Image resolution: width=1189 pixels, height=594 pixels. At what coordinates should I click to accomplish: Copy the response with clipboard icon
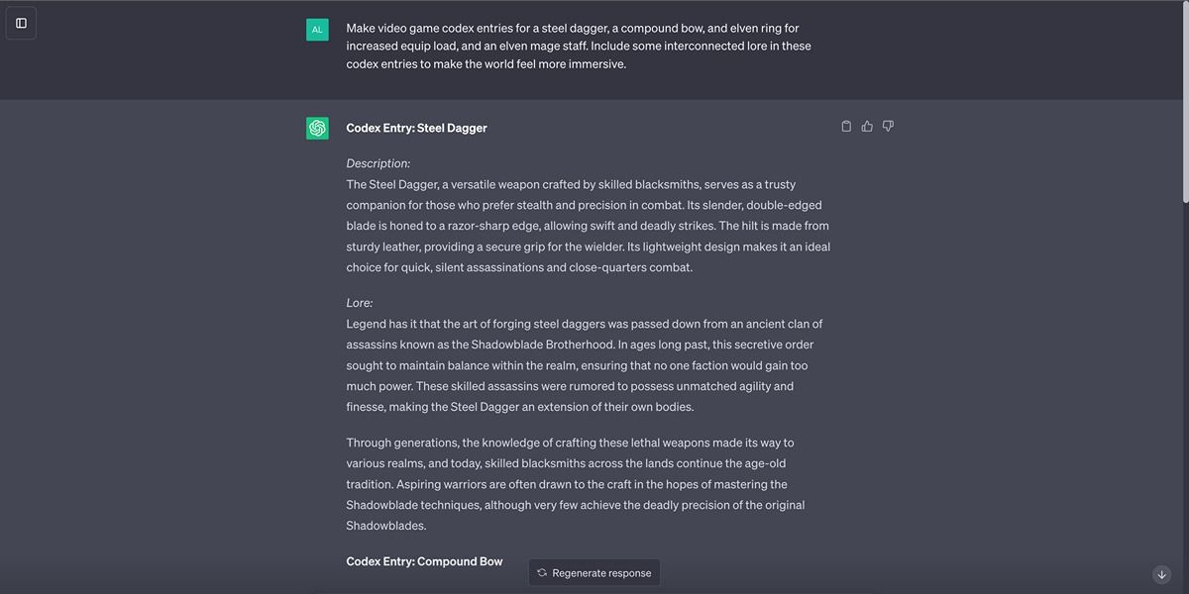point(846,127)
